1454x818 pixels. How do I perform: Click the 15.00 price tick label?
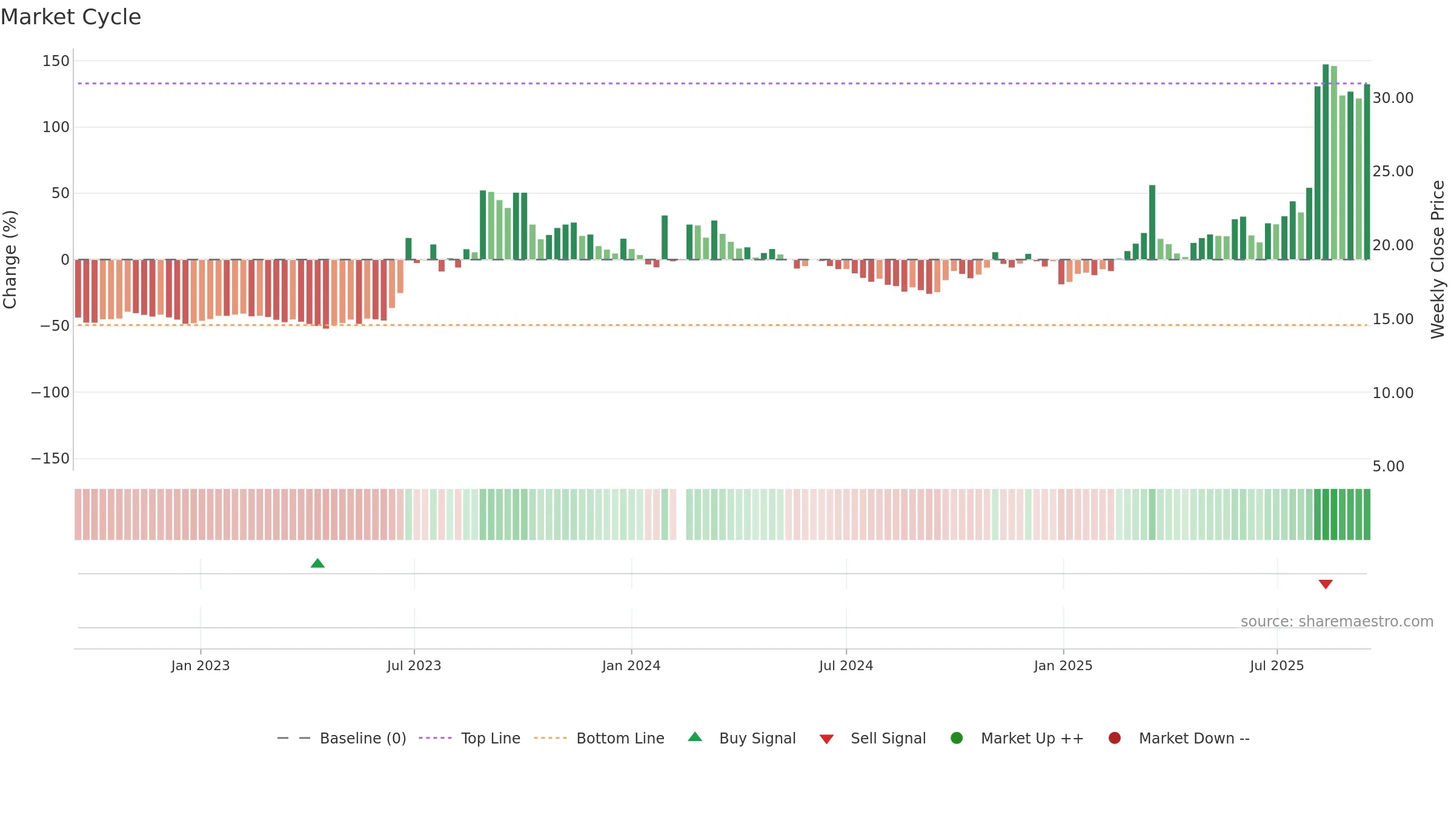point(1393,319)
